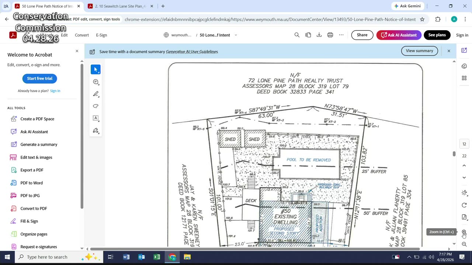This screenshot has width=472, height=265.
Task: Click Ask AI Assistant button in header
Action: pos(399,35)
